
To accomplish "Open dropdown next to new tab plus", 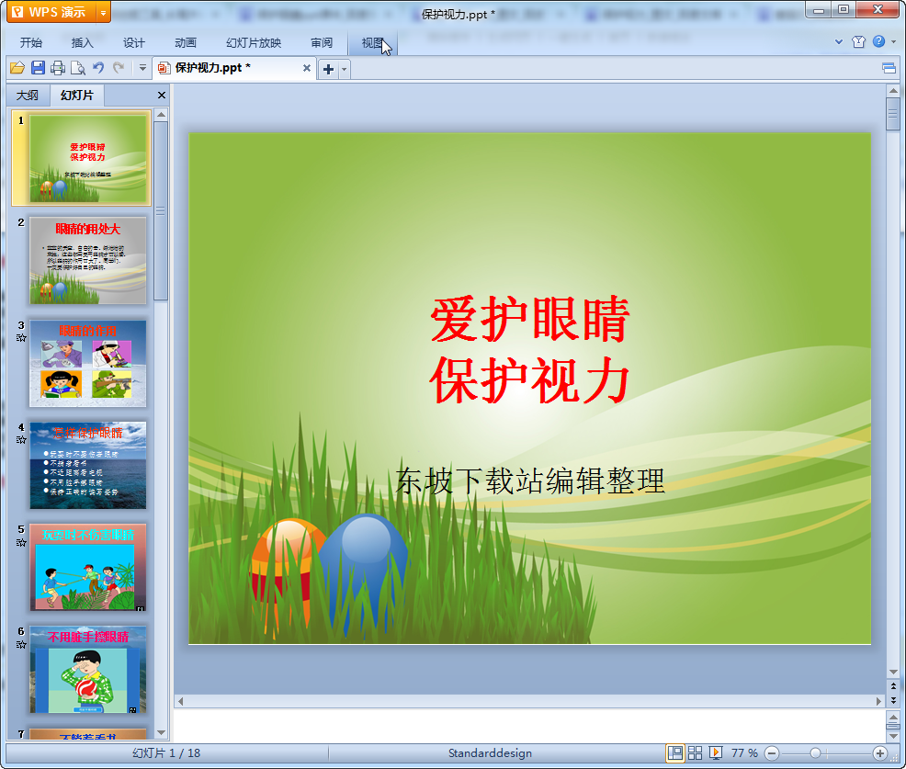I will [345, 69].
